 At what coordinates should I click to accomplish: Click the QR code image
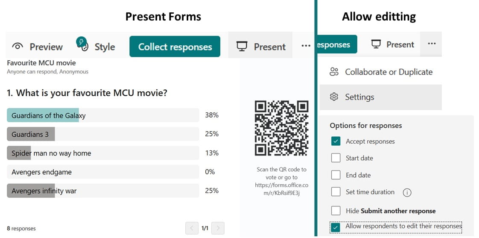pyautogui.click(x=281, y=128)
